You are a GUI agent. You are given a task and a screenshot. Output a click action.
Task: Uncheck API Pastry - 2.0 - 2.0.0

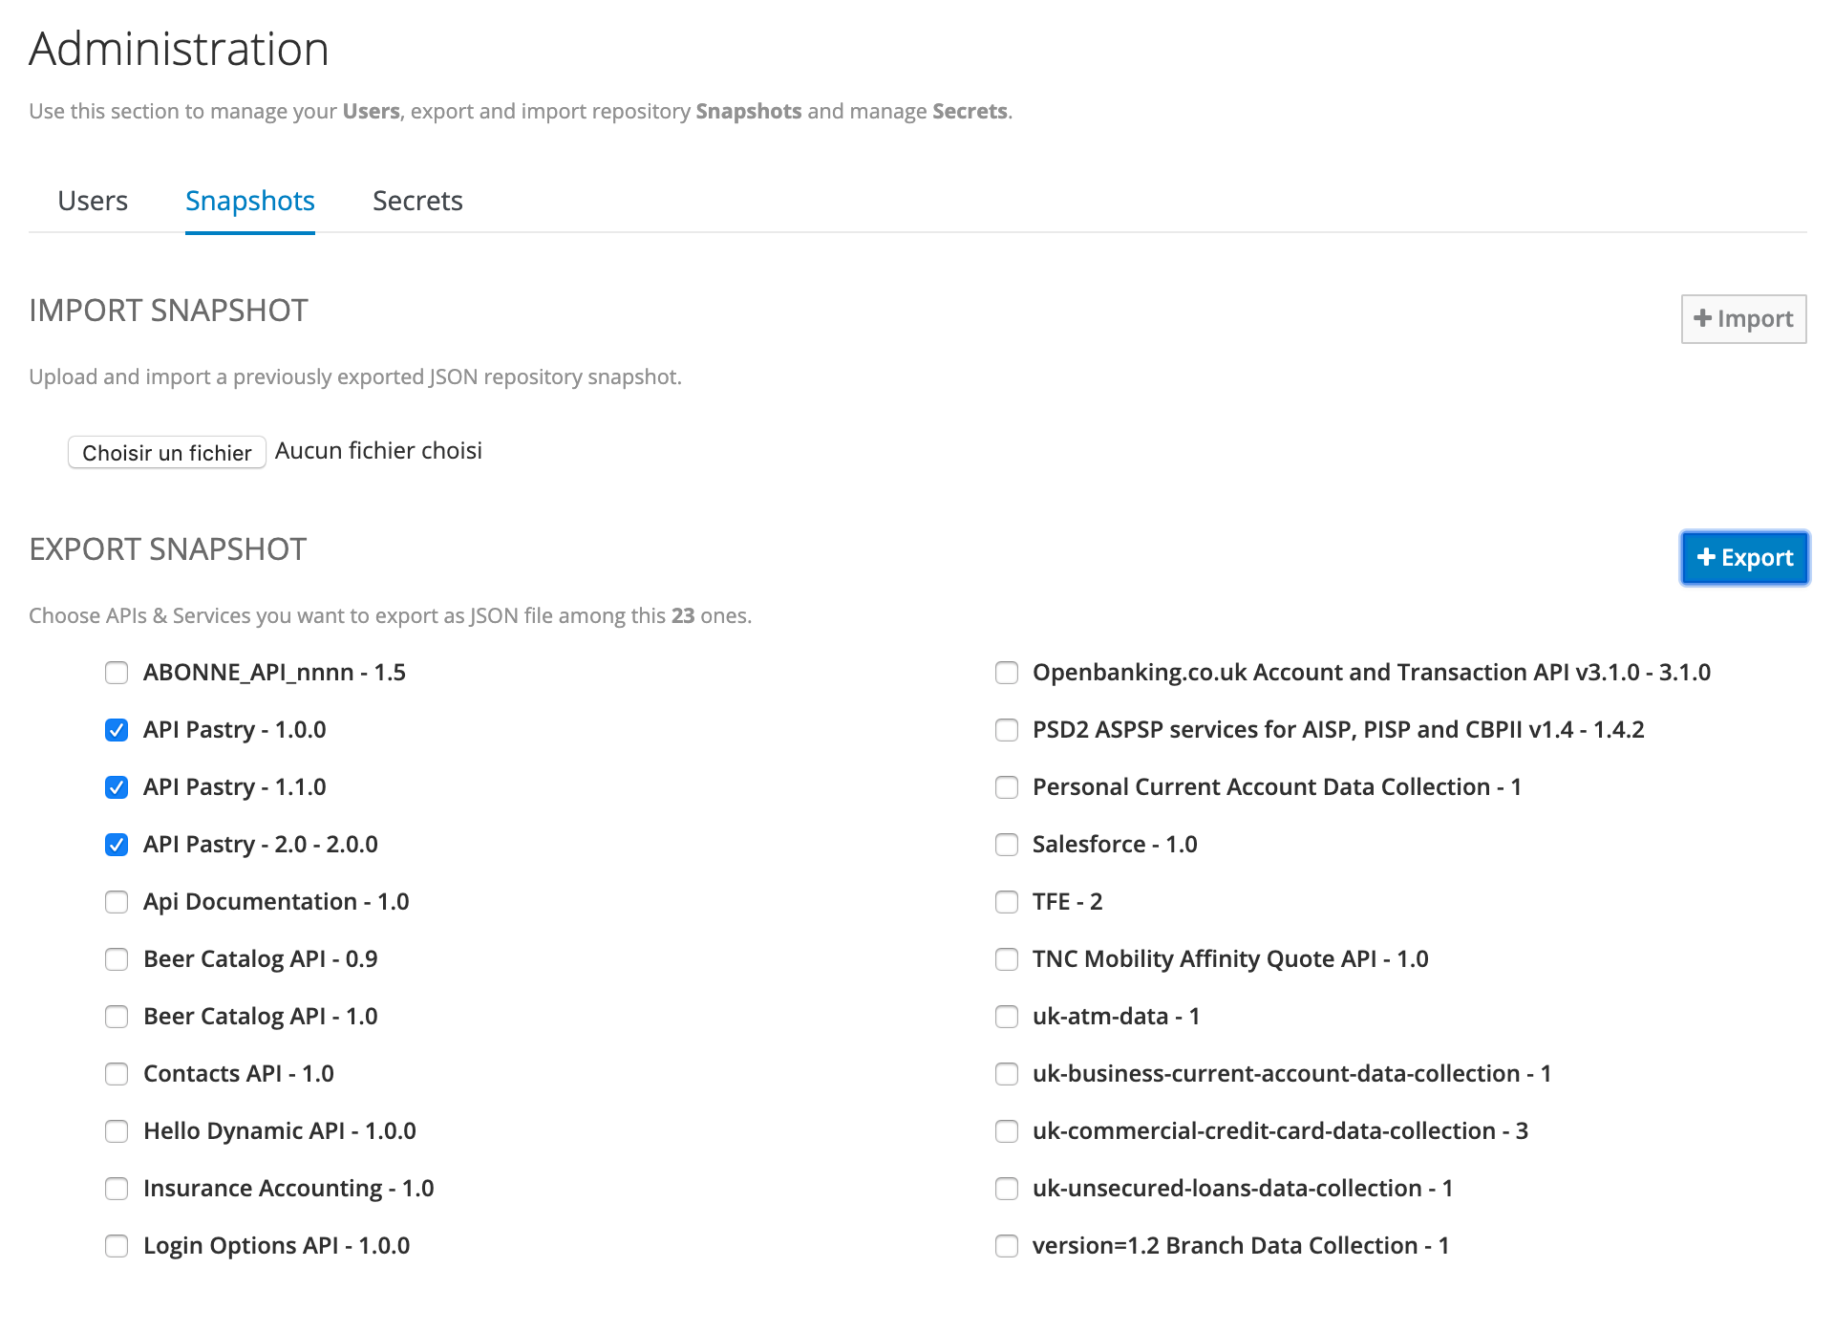pyautogui.click(x=116, y=844)
